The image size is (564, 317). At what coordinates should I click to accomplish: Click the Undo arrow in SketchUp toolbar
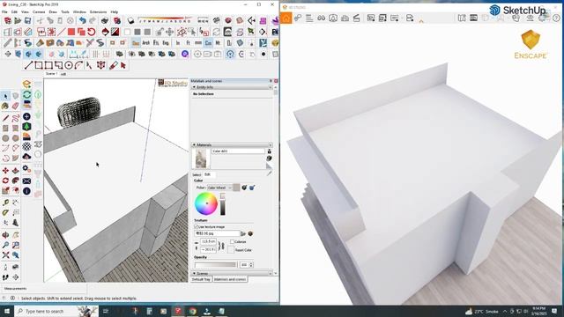click(x=82, y=21)
